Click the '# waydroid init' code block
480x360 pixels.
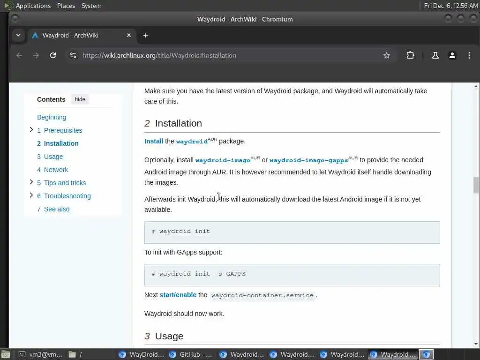(x=292, y=232)
